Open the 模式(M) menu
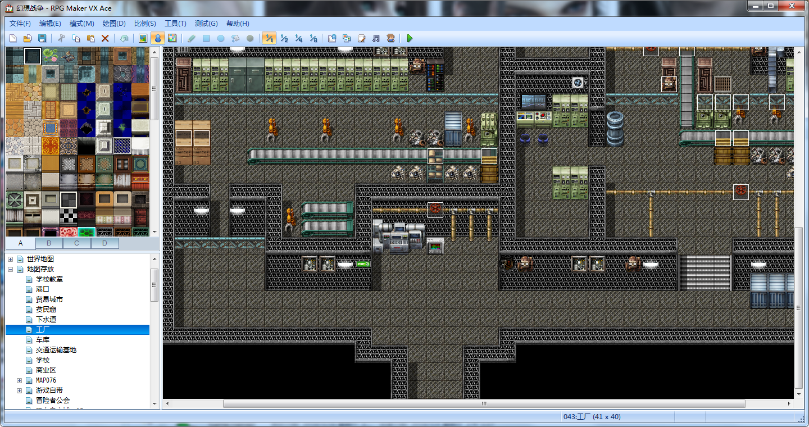 tap(82, 24)
